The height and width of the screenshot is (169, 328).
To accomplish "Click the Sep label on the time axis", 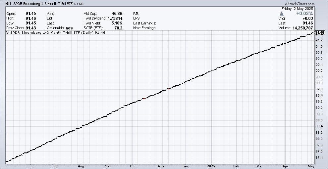I will pos(108,166).
